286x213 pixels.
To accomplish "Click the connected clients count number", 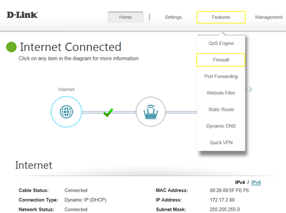I will 251,90.
